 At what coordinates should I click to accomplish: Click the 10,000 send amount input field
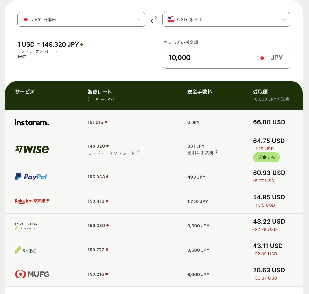pyautogui.click(x=227, y=58)
